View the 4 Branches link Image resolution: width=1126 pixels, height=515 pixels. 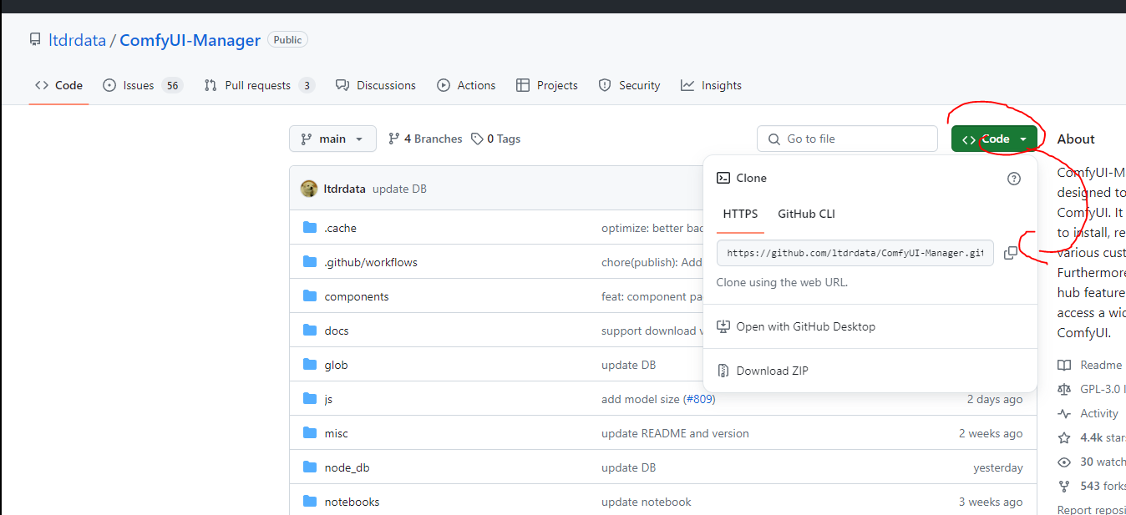pyautogui.click(x=425, y=139)
